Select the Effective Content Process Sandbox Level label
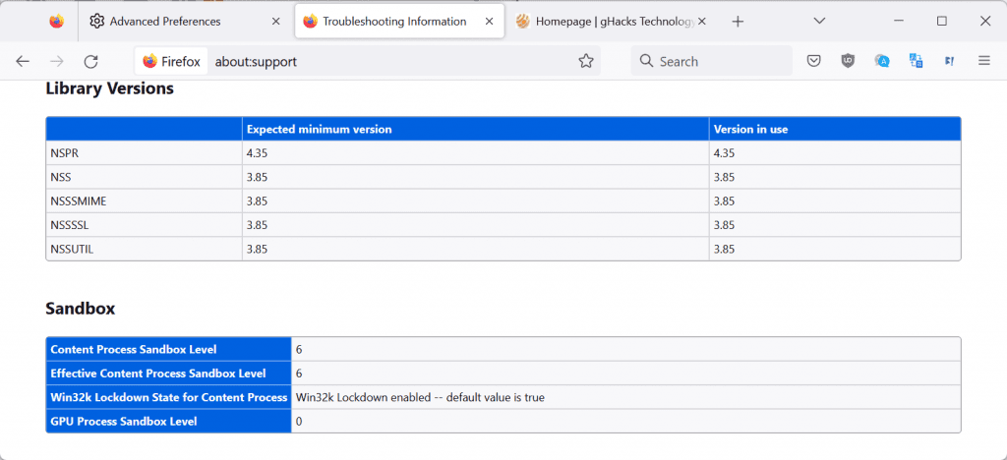Screen dimensions: 1007x460 coord(158,374)
